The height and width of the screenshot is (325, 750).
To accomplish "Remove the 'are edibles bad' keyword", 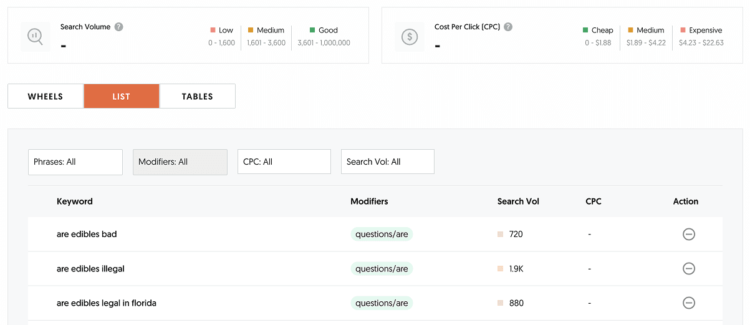I will pyautogui.click(x=688, y=235).
